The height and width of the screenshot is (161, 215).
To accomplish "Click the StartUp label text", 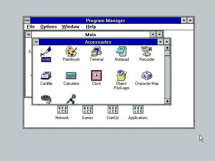I will click(113, 118).
